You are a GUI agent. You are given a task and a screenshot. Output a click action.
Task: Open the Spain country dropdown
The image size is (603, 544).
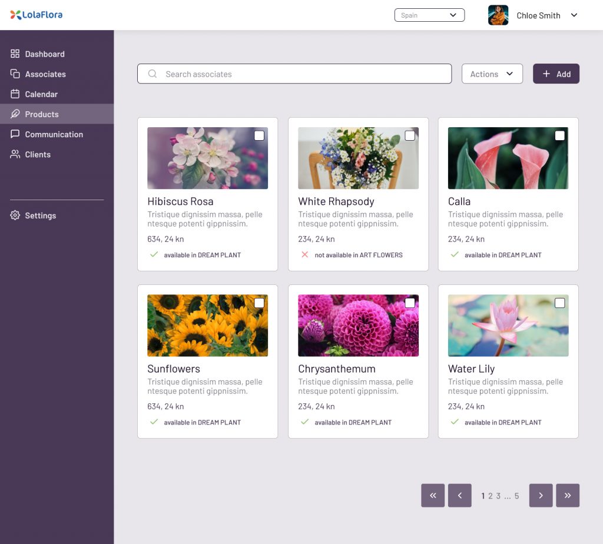pyautogui.click(x=429, y=15)
